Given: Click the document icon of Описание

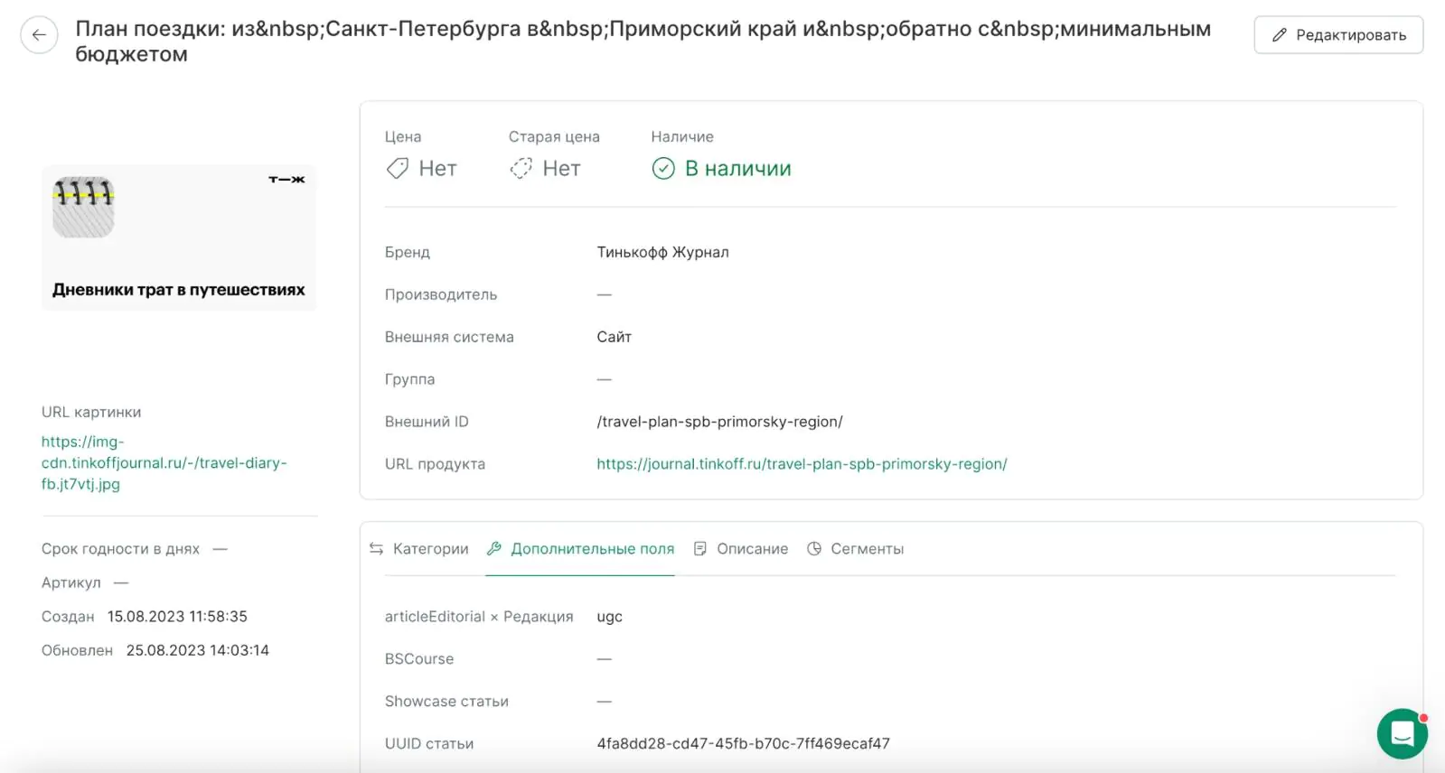Looking at the screenshot, I should [x=700, y=549].
